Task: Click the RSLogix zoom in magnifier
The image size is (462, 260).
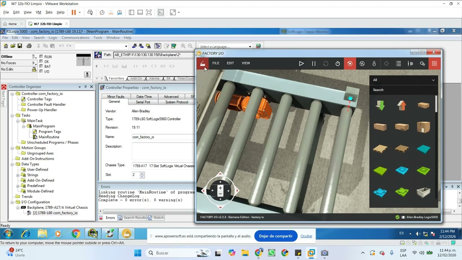Action: 183,46
